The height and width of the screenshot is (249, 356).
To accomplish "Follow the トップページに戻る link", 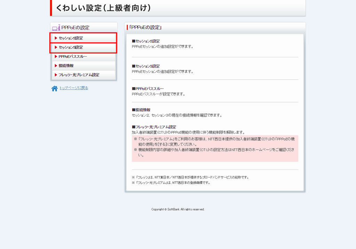I will (x=74, y=88).
